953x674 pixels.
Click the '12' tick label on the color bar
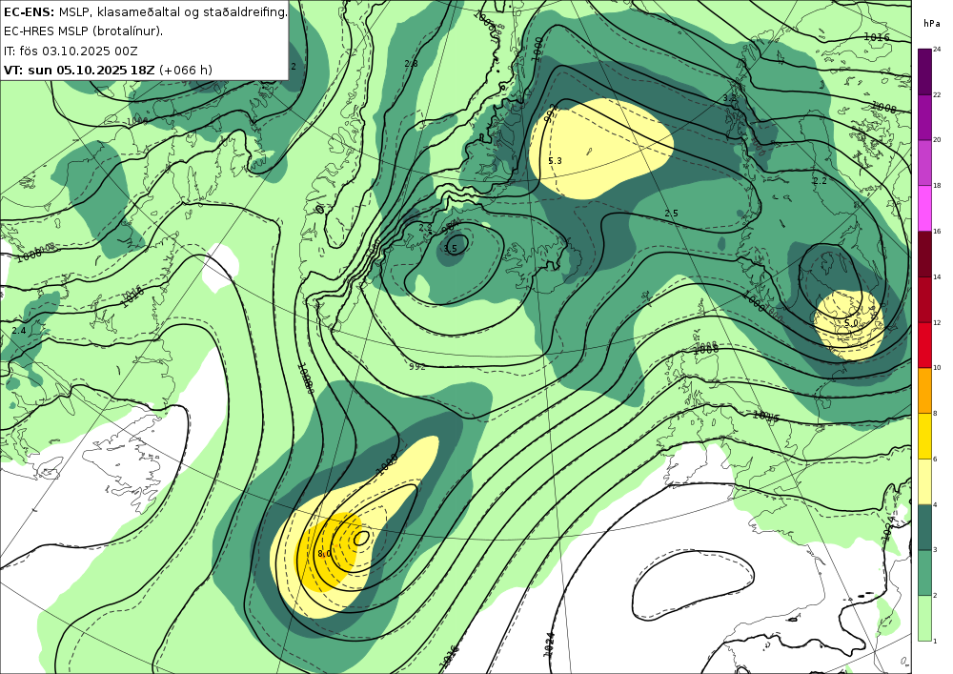[937, 323]
